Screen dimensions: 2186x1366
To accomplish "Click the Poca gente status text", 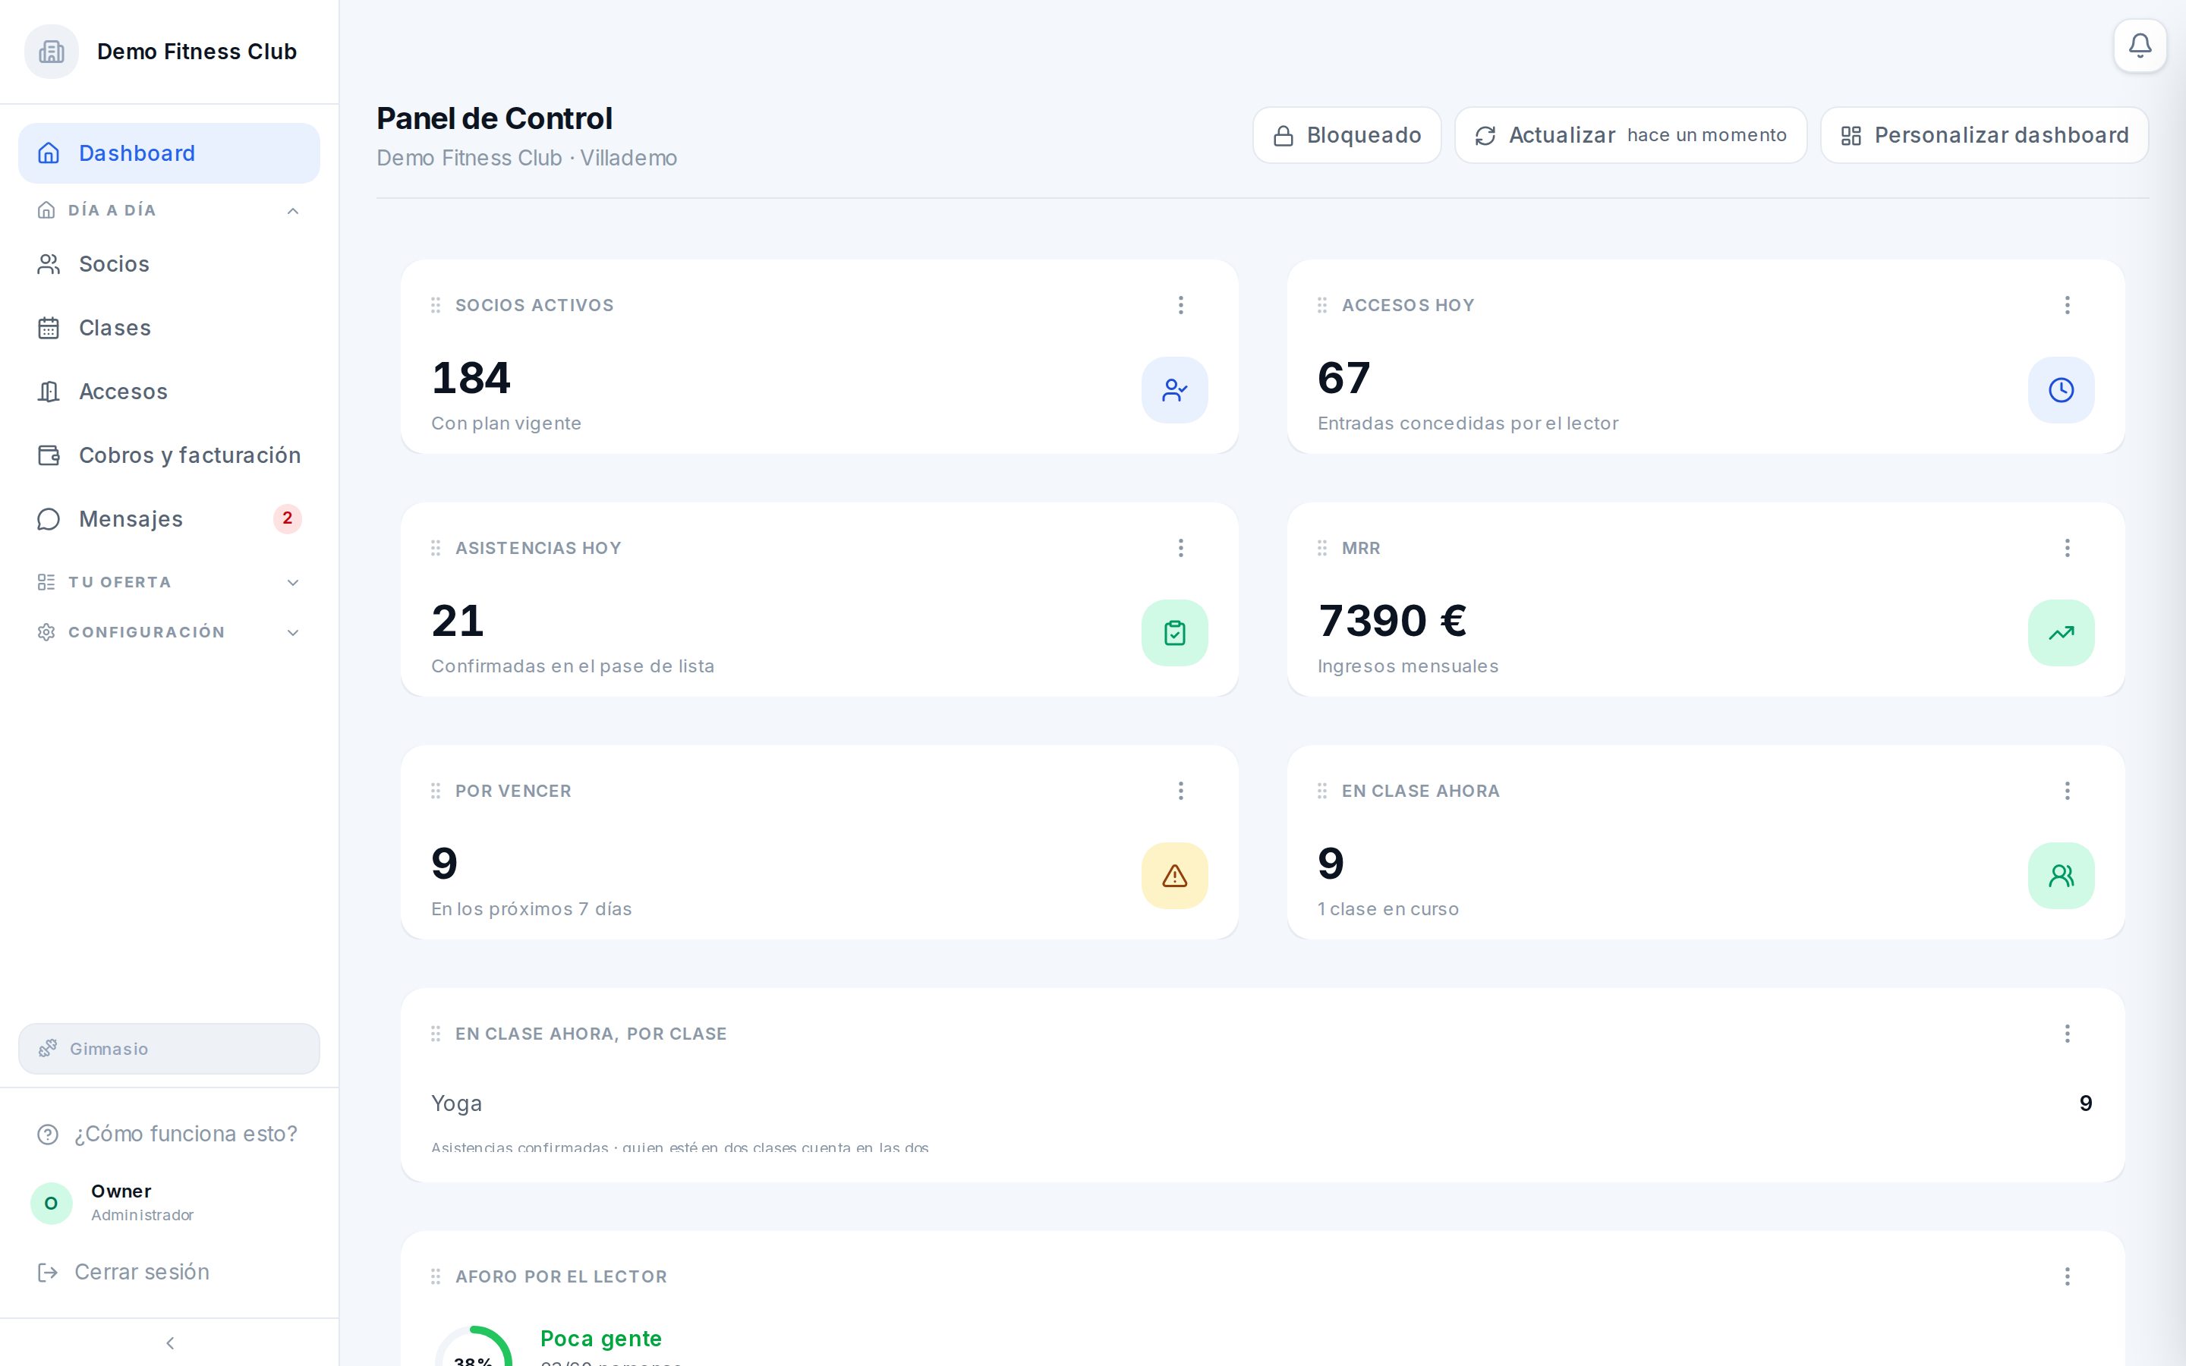I will pos(600,1339).
